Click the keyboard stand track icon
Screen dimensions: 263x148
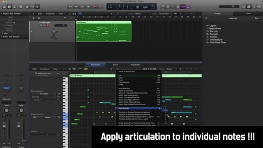[54, 34]
